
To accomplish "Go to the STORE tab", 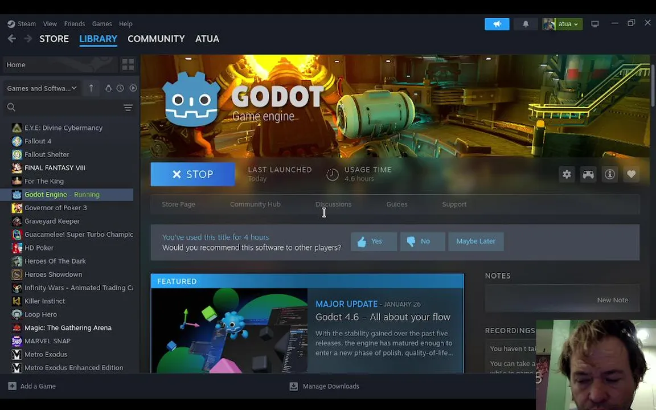I will coord(54,39).
